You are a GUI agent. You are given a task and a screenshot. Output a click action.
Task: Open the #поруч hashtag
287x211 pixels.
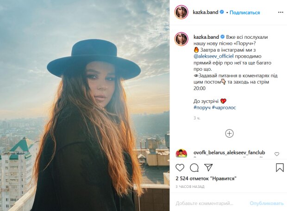(x=201, y=108)
